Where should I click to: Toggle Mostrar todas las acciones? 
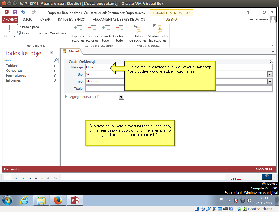(x=158, y=33)
